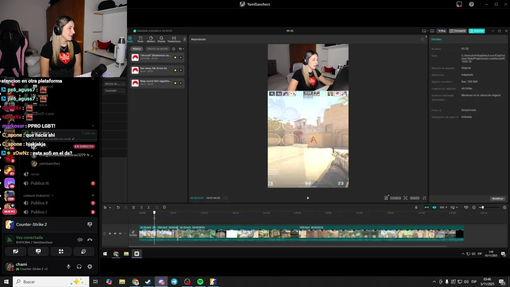Image resolution: width=510 pixels, height=287 pixels.
Task: Favorite the Run away, fall, throw sound
Action: [x=175, y=70]
